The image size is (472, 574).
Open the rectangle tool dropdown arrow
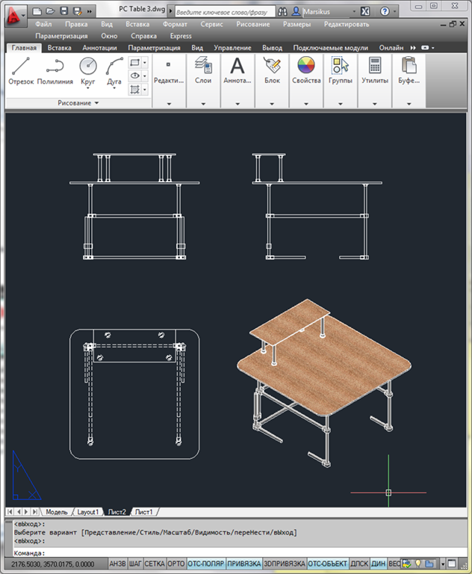point(145,63)
